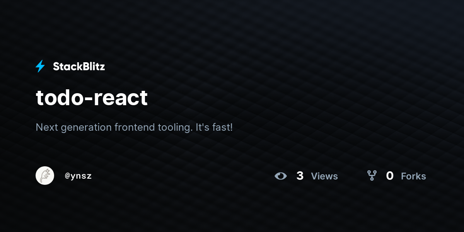Open the StackBlitz wordmark text

coord(79,67)
